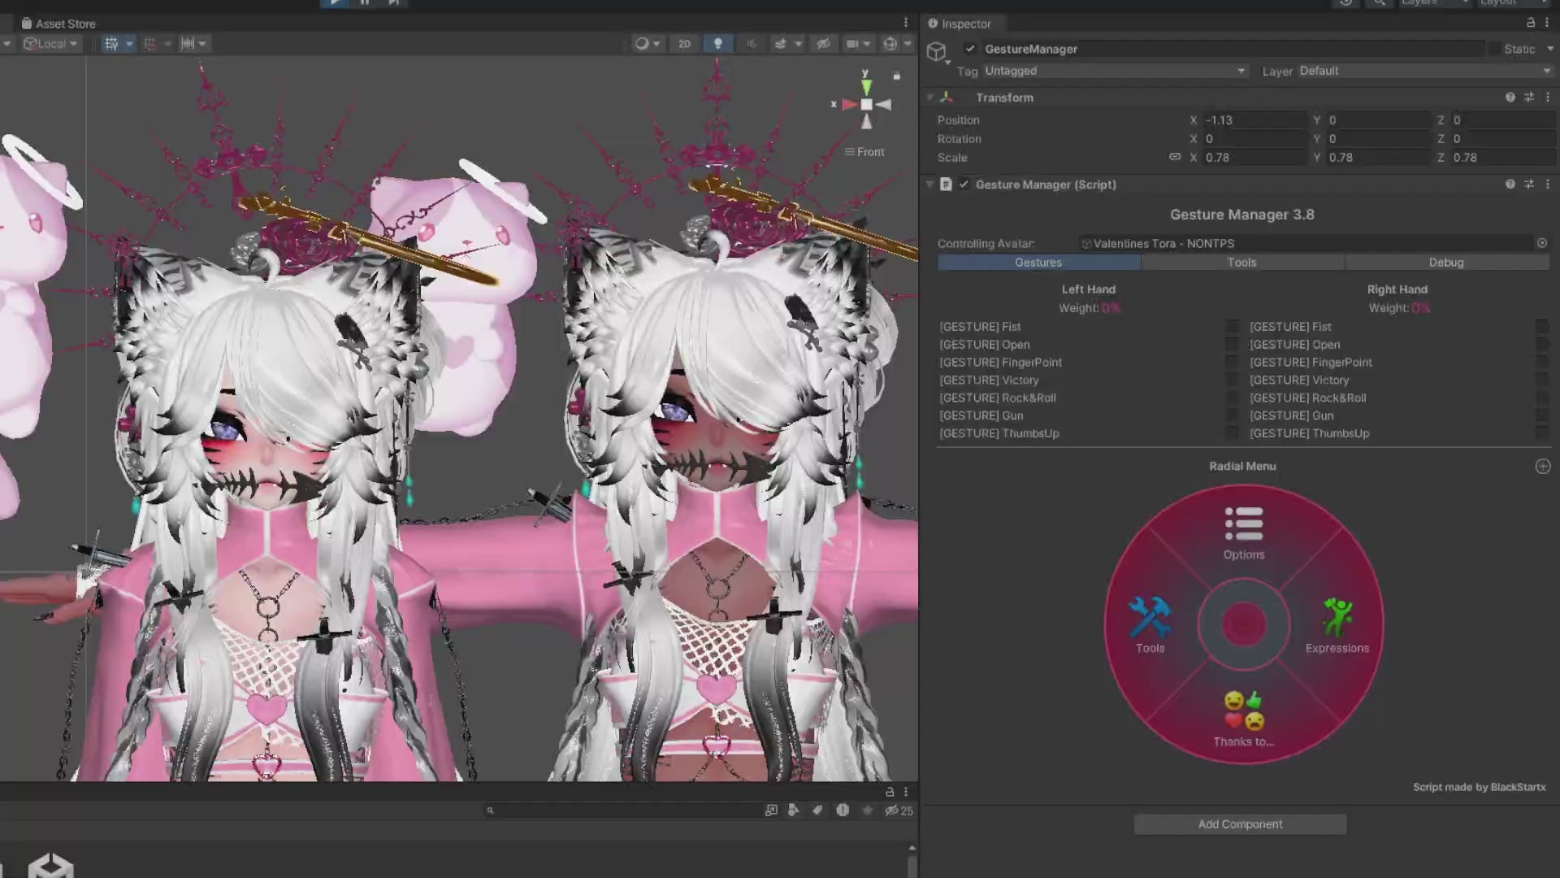This screenshot has width=1560, height=878.
Task: Open Expressions in the radial menu
Action: click(x=1337, y=624)
